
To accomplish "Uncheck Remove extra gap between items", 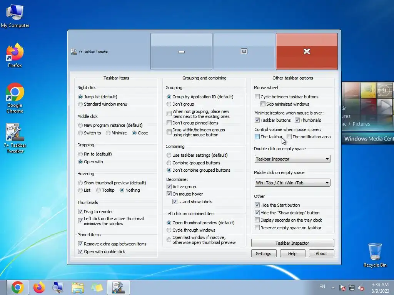I will (112, 244).
